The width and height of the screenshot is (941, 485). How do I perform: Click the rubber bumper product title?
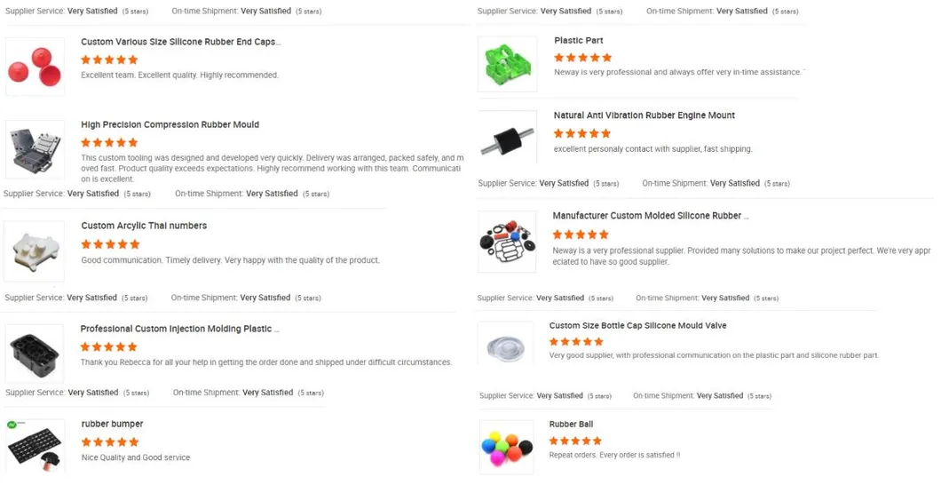click(112, 424)
